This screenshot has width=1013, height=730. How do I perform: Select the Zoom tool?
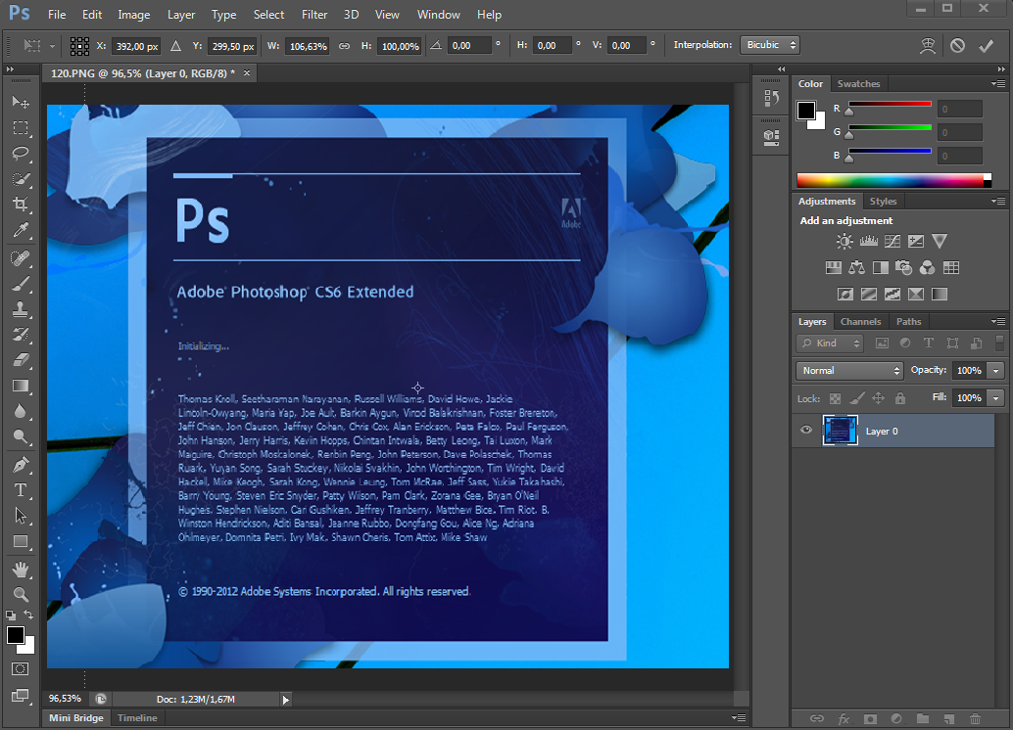(21, 594)
